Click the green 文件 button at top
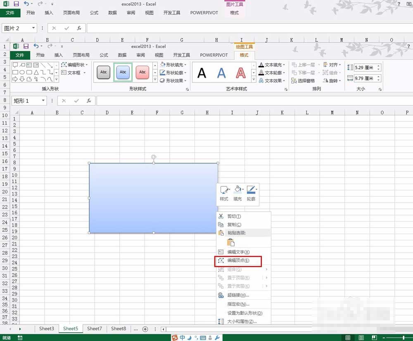413x341 pixels. point(10,13)
